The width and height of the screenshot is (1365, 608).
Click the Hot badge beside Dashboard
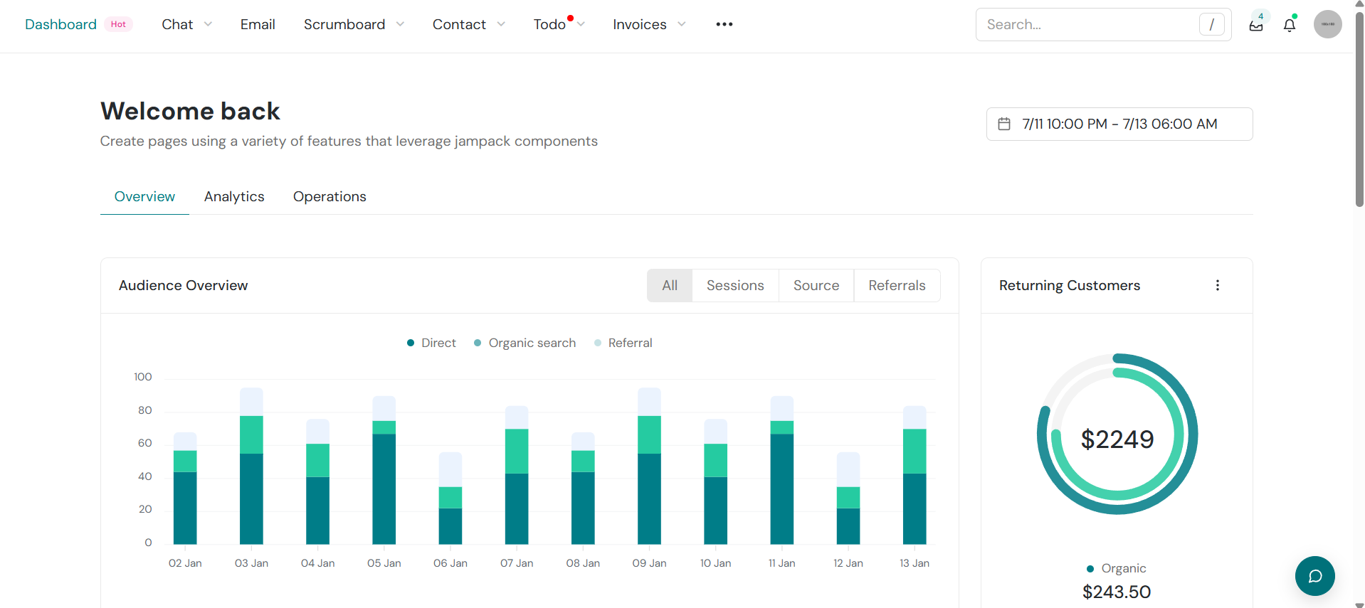(x=118, y=24)
